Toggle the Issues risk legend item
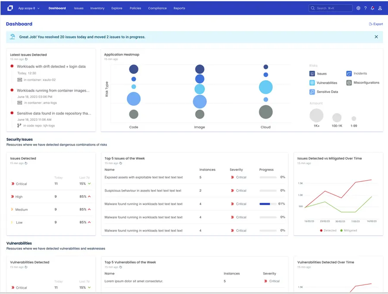 [x=318, y=74]
